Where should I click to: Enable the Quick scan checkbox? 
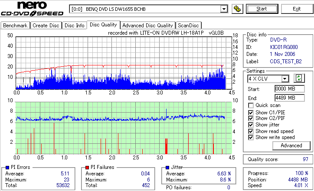click(x=251, y=105)
